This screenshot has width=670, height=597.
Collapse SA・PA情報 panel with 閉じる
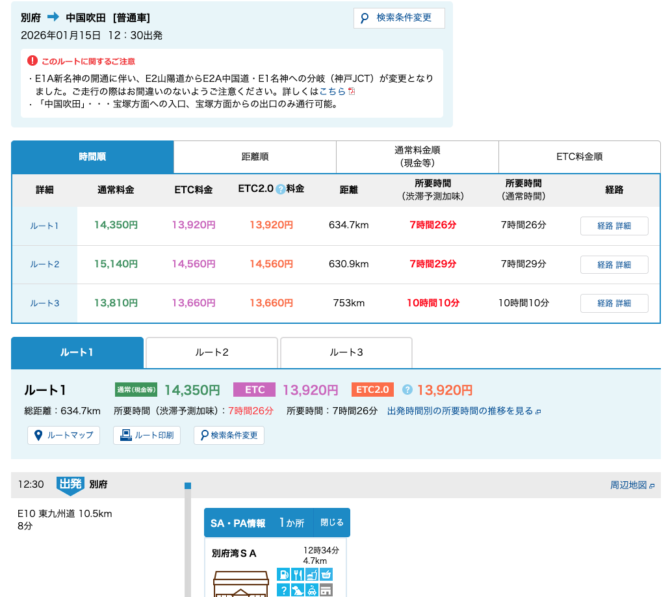[x=331, y=523]
